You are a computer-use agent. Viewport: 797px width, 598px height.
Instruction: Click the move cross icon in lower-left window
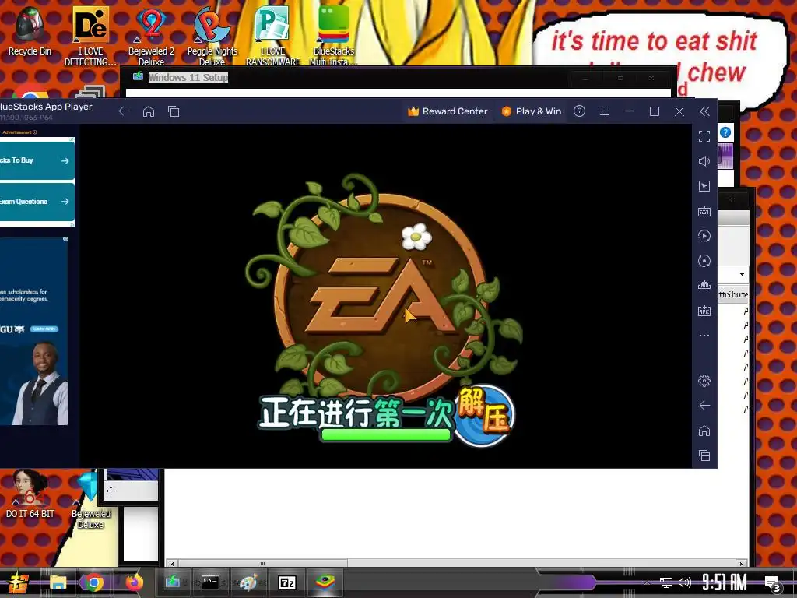111,491
